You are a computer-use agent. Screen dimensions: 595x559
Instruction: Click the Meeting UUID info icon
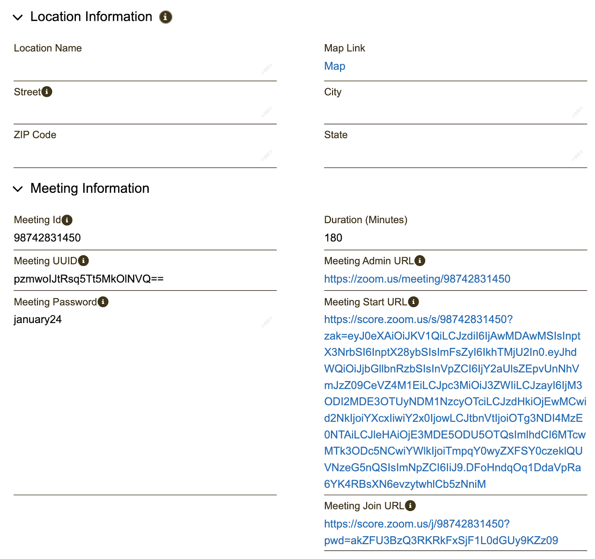click(x=84, y=261)
